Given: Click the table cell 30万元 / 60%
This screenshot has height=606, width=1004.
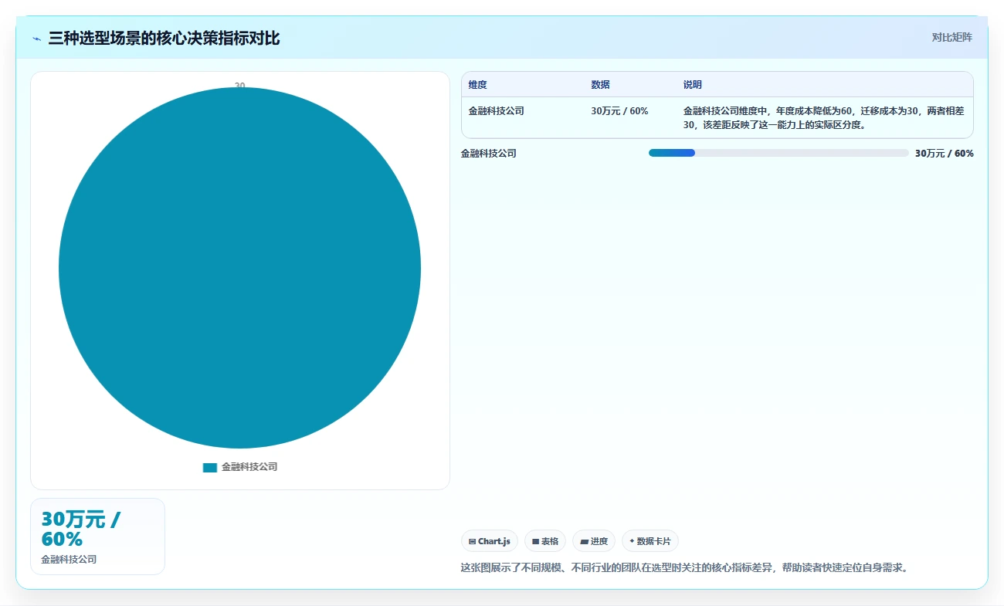Looking at the screenshot, I should click(x=619, y=111).
